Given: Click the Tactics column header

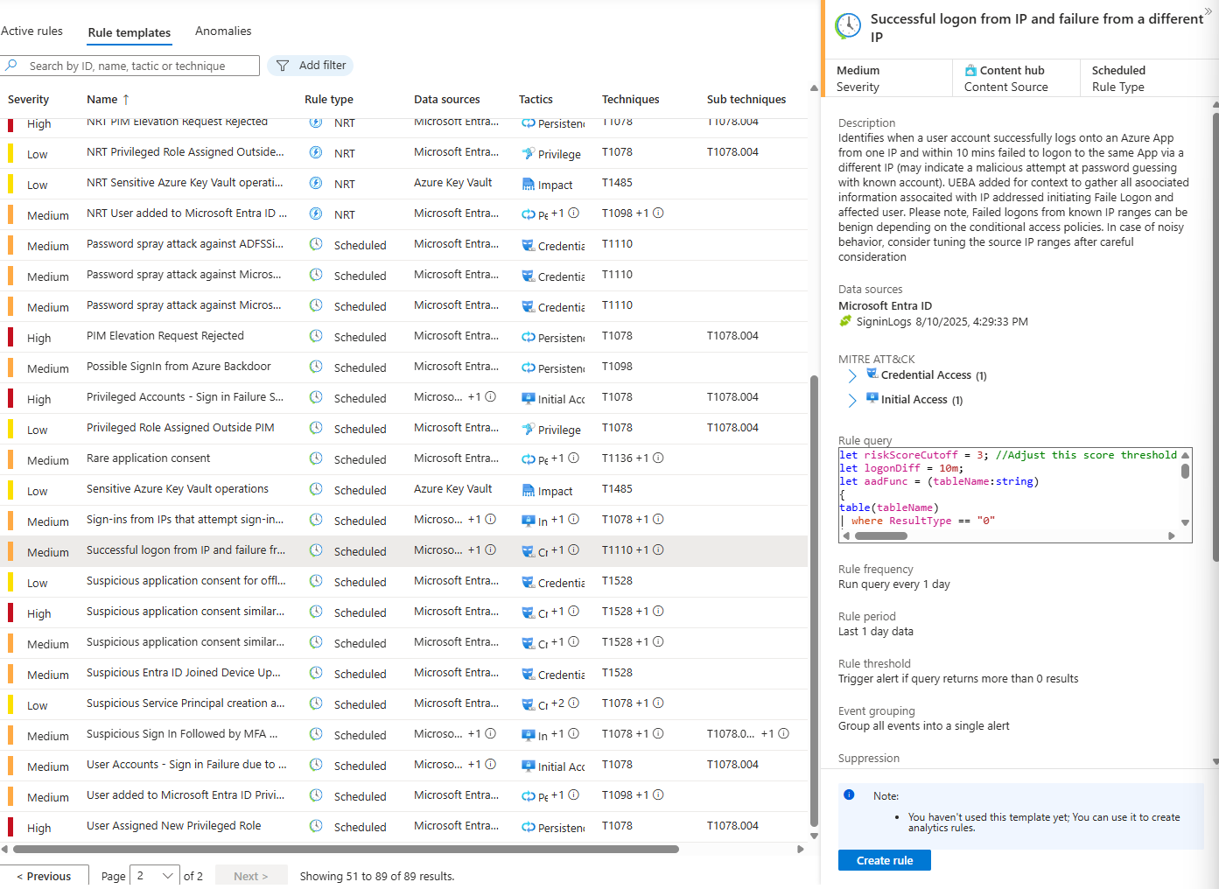Looking at the screenshot, I should coord(536,100).
